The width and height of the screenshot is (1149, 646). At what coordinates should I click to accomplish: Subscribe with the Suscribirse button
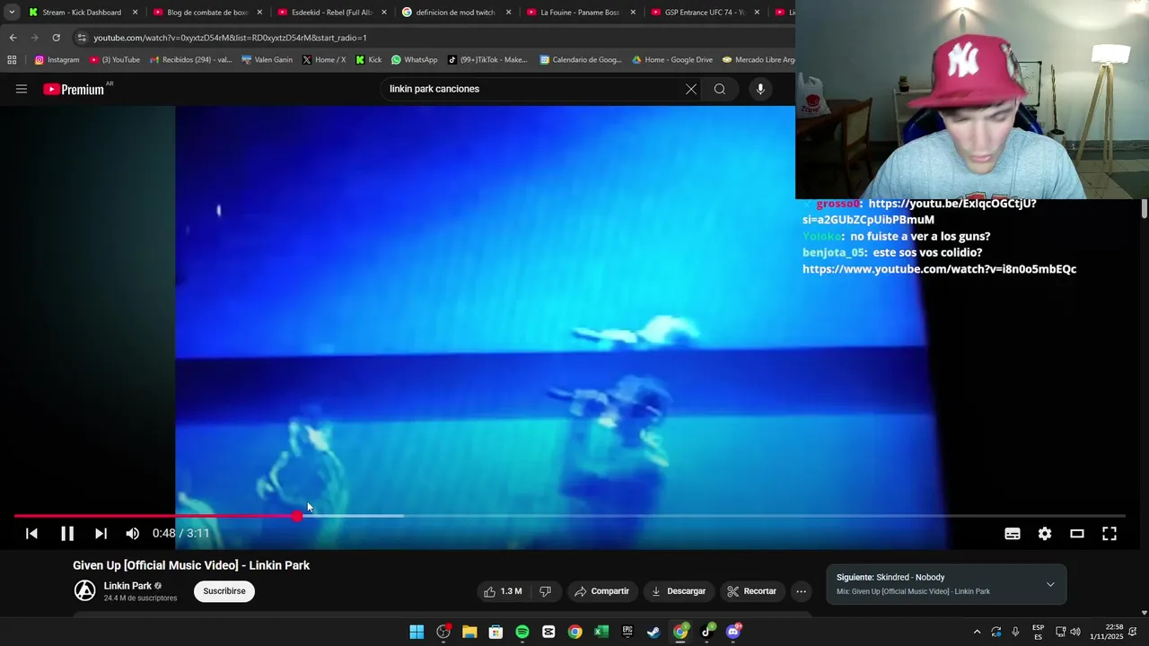coord(224,591)
